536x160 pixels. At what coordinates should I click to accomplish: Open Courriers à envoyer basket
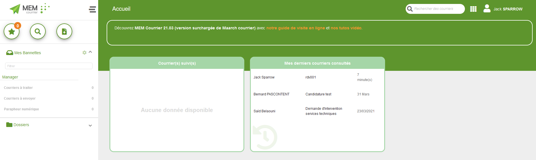20,98
